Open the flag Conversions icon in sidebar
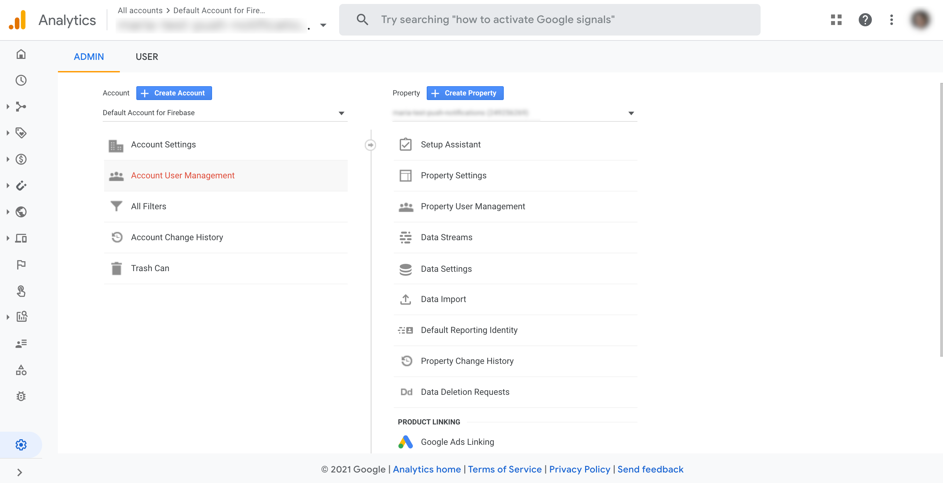943x483 pixels. (21, 265)
